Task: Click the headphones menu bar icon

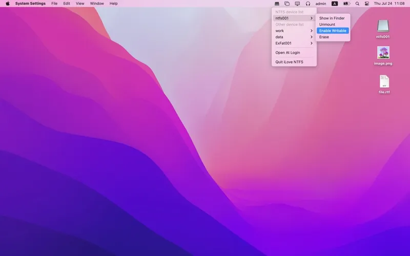Action: point(308,4)
